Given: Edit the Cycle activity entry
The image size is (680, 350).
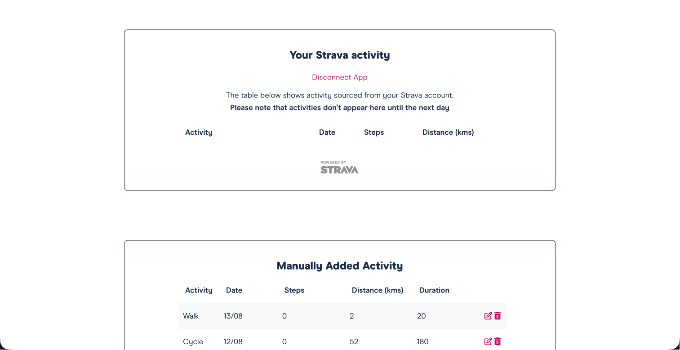Looking at the screenshot, I should pyautogui.click(x=488, y=341).
